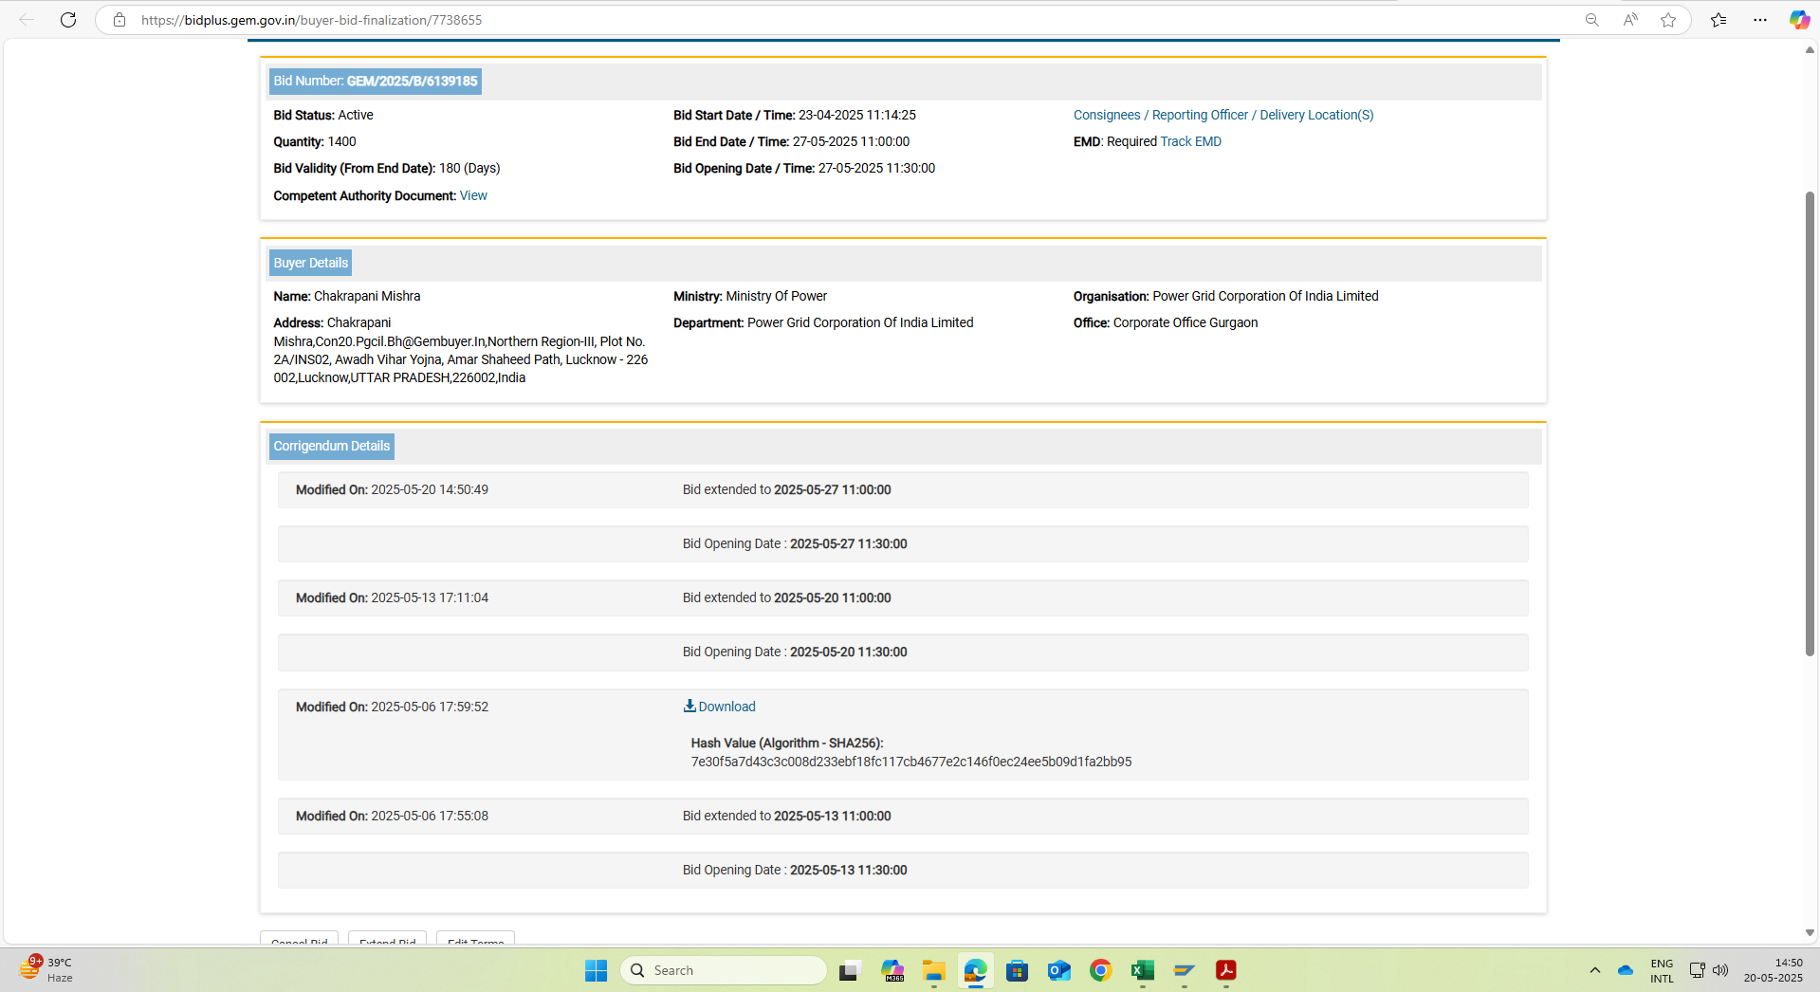
Task: Open the volume speaker tray icon
Action: point(1720,970)
